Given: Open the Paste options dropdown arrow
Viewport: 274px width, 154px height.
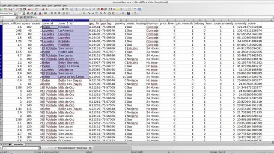Looking at the screenshot, I should pyautogui.click(x=39, y=9).
